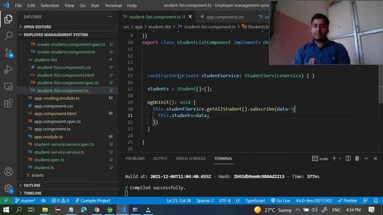Open the launch profile dropdown next to plus
383x215 pixels.
click(x=340, y=158)
